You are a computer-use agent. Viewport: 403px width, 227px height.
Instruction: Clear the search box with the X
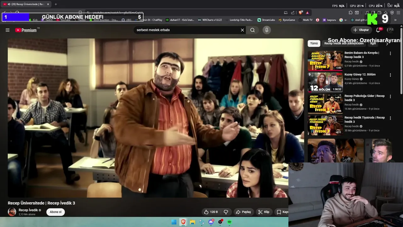pyautogui.click(x=242, y=30)
